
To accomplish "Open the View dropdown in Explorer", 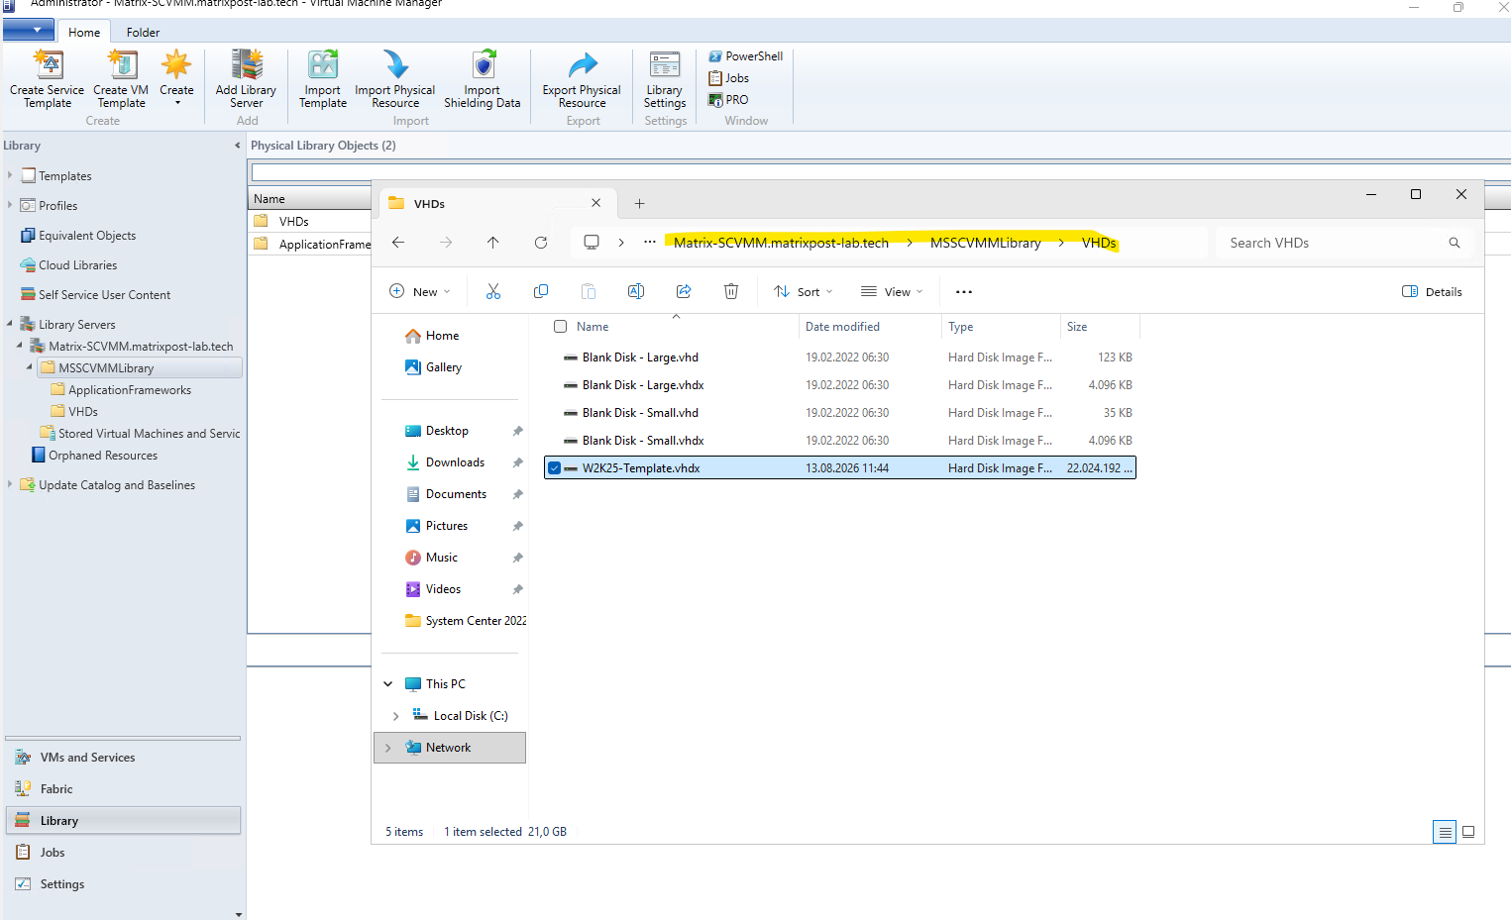I will pos(892,291).
